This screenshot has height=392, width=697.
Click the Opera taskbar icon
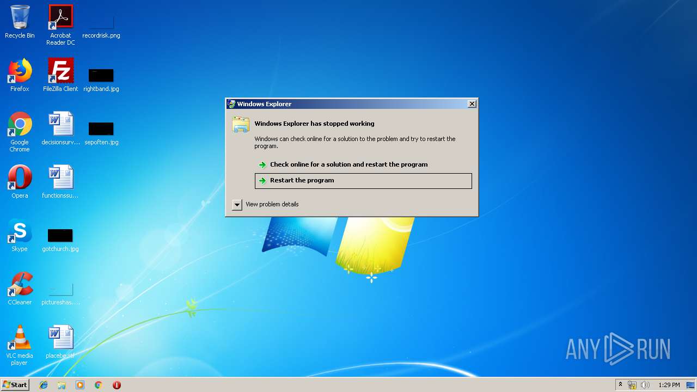point(117,385)
